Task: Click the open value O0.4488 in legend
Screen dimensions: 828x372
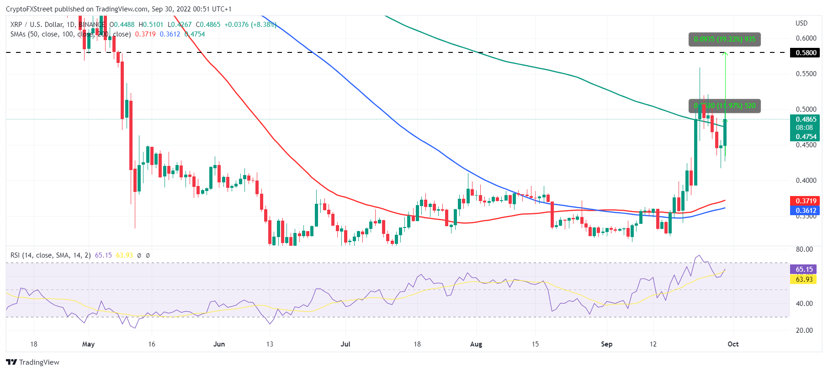Action: point(122,25)
